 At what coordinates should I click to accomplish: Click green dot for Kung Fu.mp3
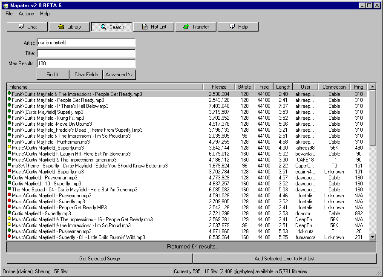9,117
